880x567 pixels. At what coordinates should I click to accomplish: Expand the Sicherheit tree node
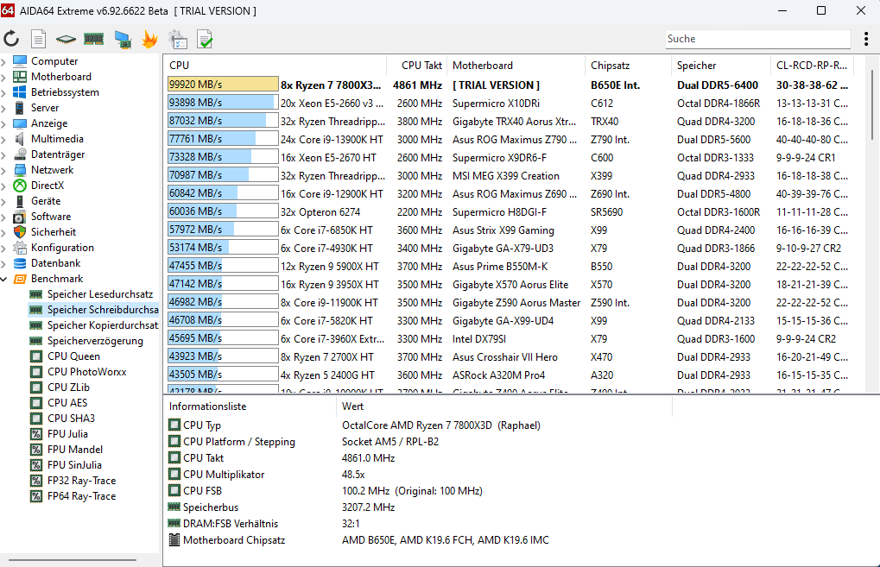click(4, 232)
